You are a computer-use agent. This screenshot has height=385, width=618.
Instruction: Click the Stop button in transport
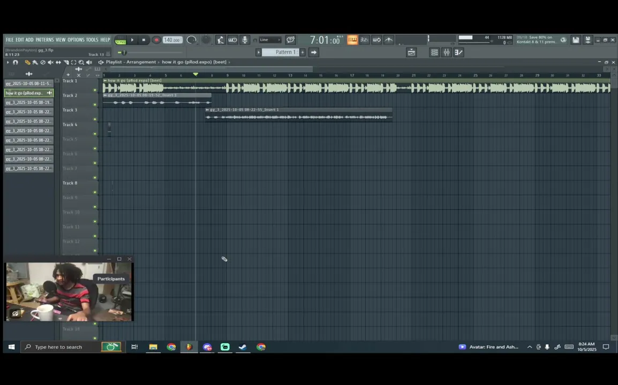(x=144, y=40)
